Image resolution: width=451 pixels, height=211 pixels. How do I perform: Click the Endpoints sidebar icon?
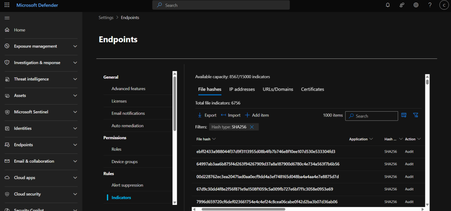coord(7,145)
